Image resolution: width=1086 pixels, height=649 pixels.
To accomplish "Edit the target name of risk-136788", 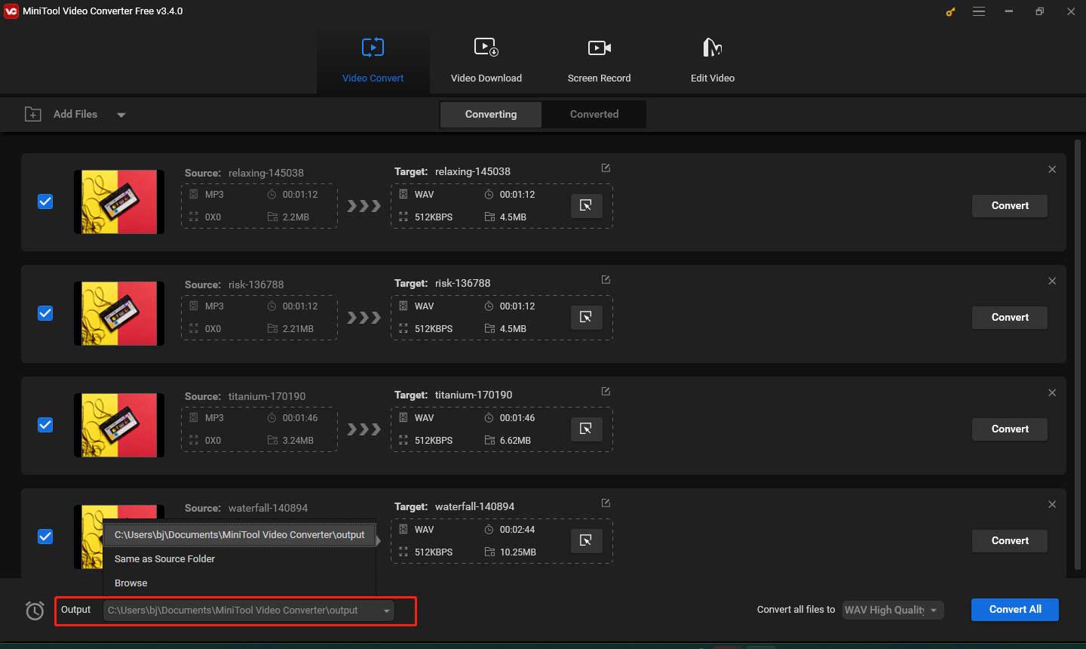I will (x=606, y=280).
